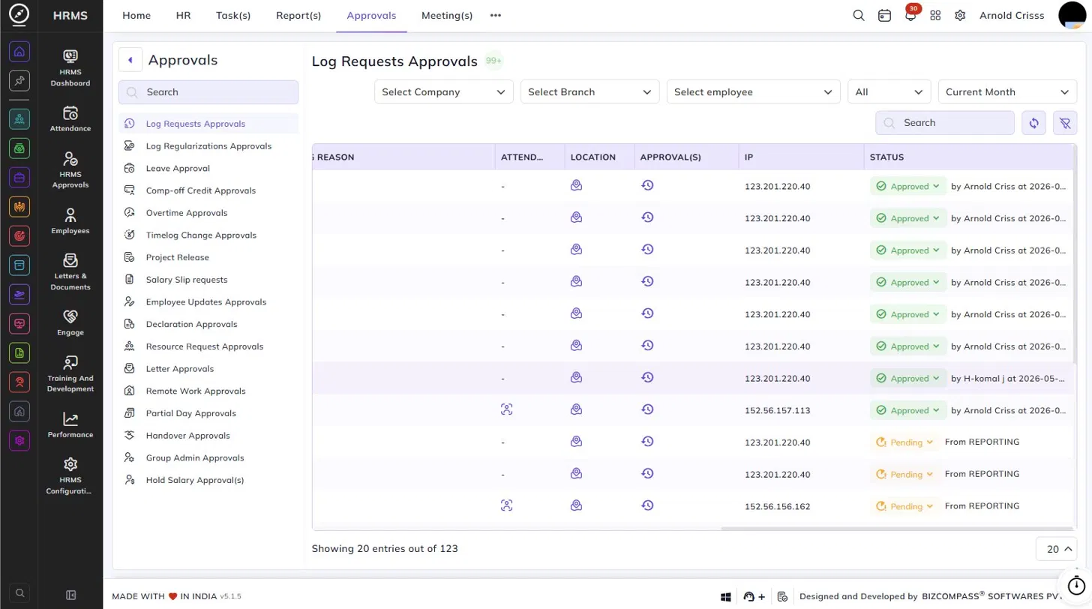This screenshot has width=1092, height=609.
Task: Collapse the Approvals panel back arrow
Action: (x=130, y=60)
